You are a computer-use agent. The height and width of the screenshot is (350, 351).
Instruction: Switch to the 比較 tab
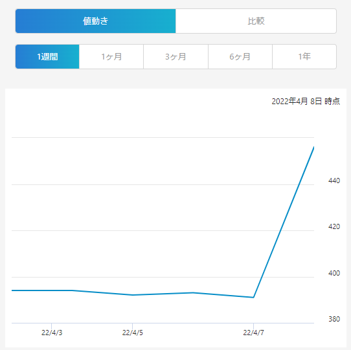point(256,21)
